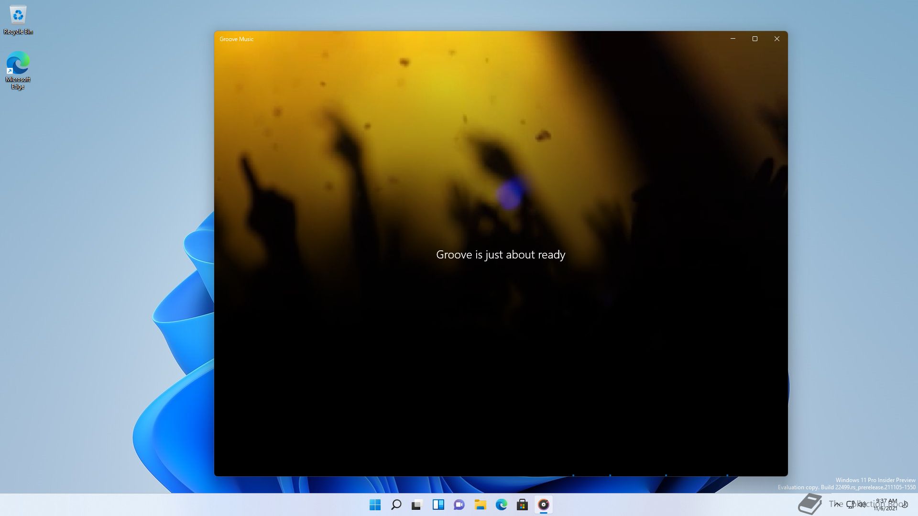
Task: Open Task View from taskbar
Action: 417,505
